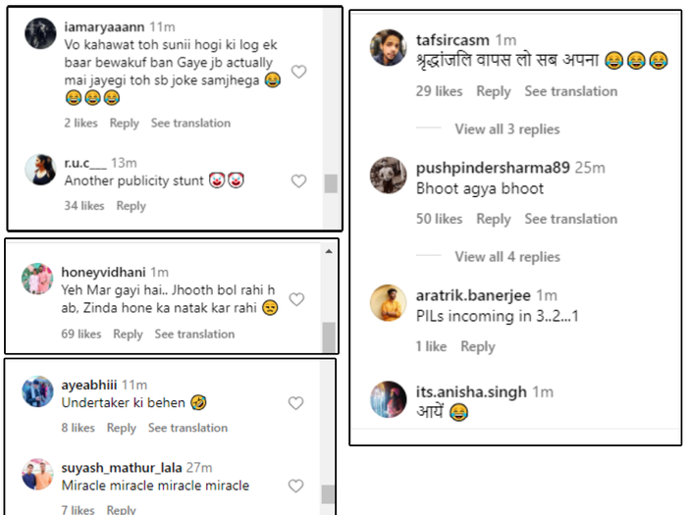View aratrik.banerjee's profile photo
The width and height of the screenshot is (687, 515).
389,303
